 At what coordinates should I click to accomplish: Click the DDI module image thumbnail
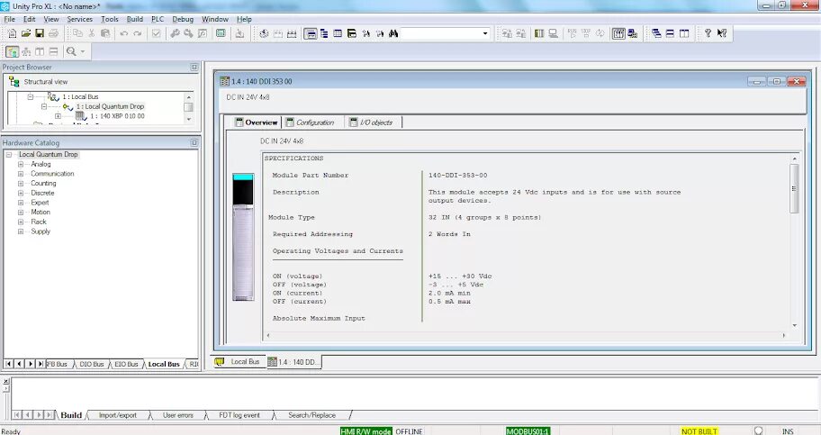(x=243, y=237)
